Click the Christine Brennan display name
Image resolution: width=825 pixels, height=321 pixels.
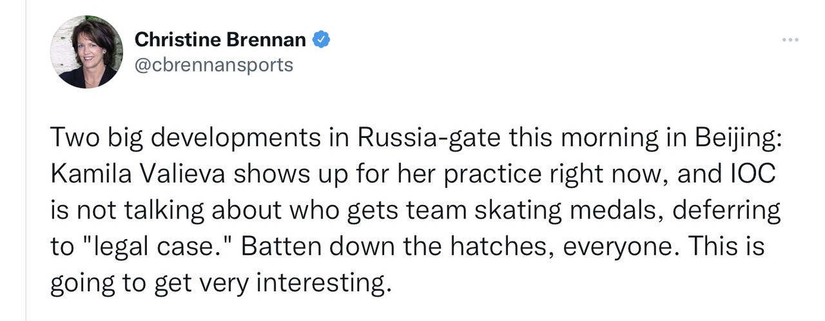pos(220,40)
